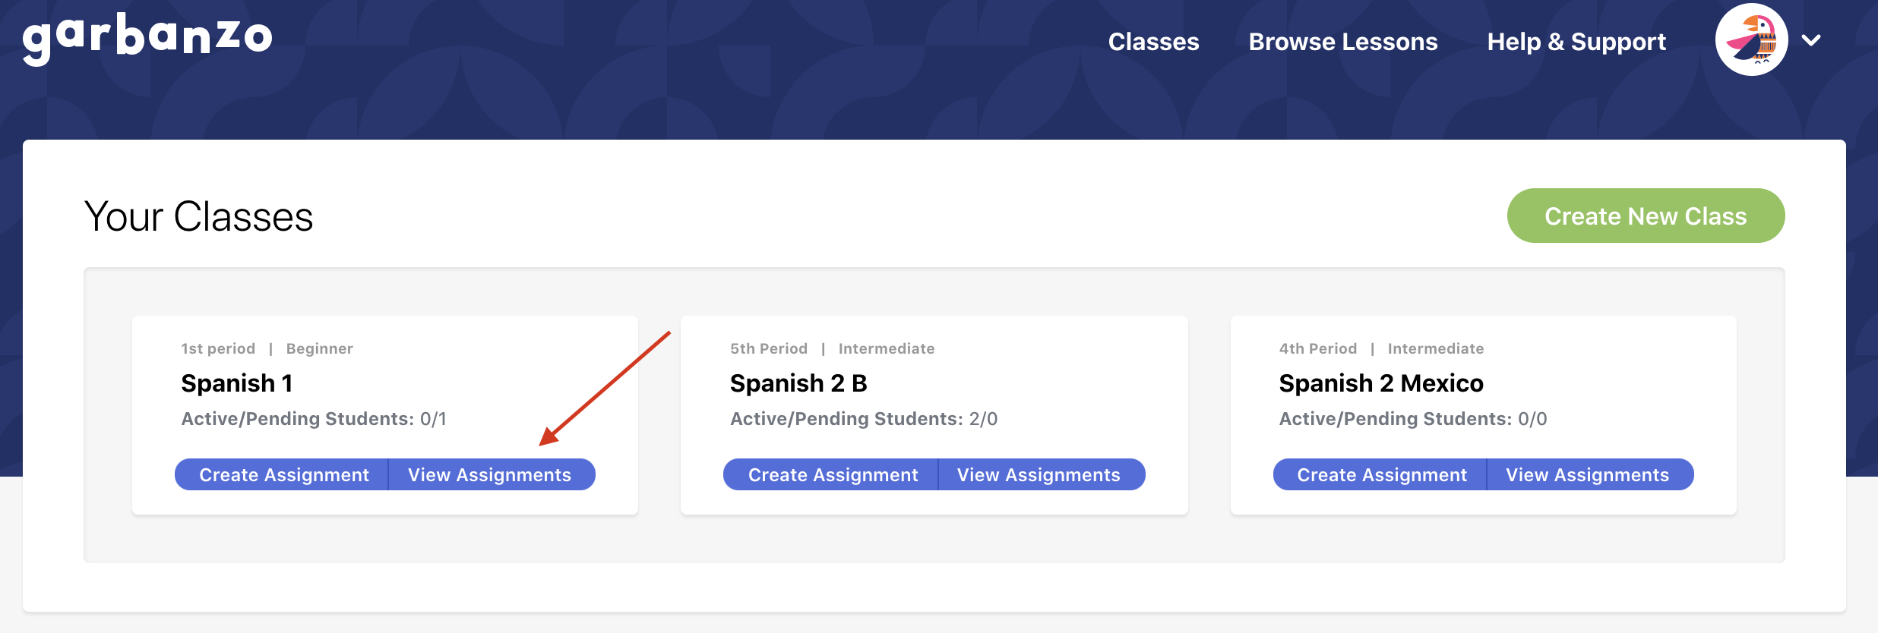View Assignments for Spanish 2 B
This screenshot has height=633, width=1878.
(x=1042, y=474)
